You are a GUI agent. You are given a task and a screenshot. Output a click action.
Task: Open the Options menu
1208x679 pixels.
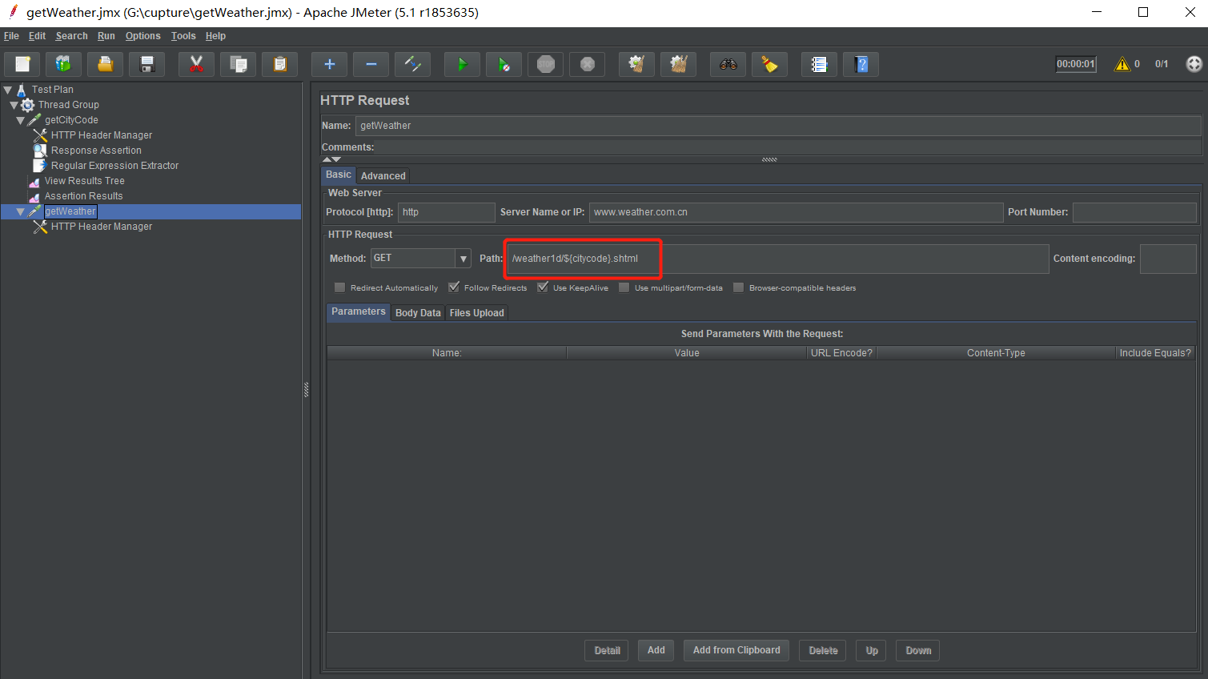coord(142,36)
